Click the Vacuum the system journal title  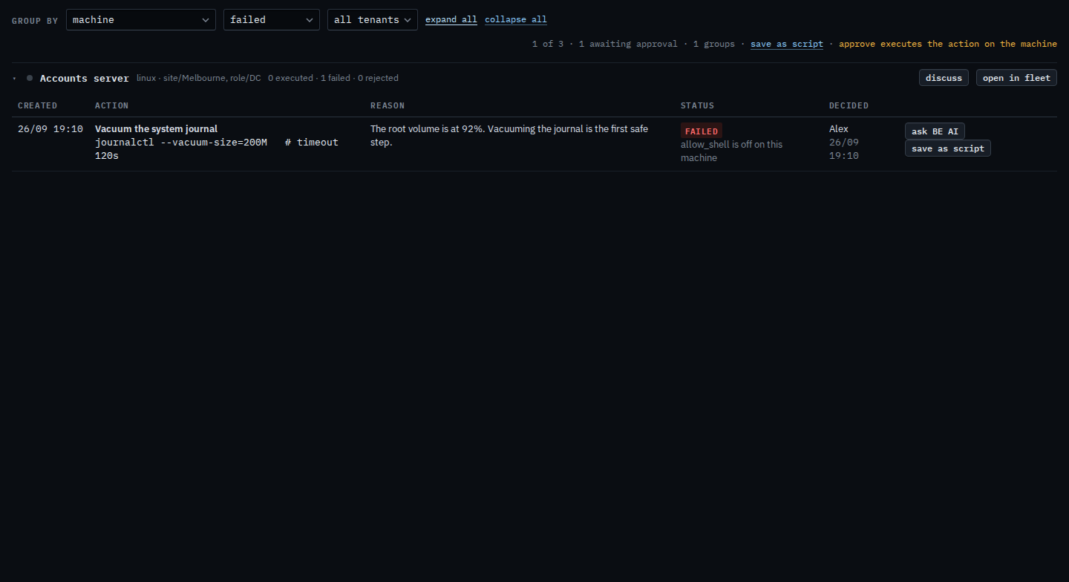tap(156, 129)
